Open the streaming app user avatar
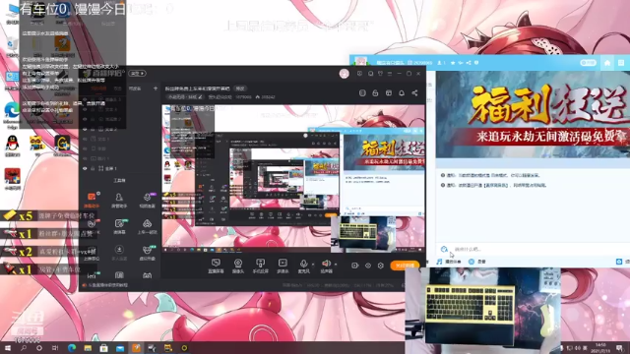 (x=344, y=74)
